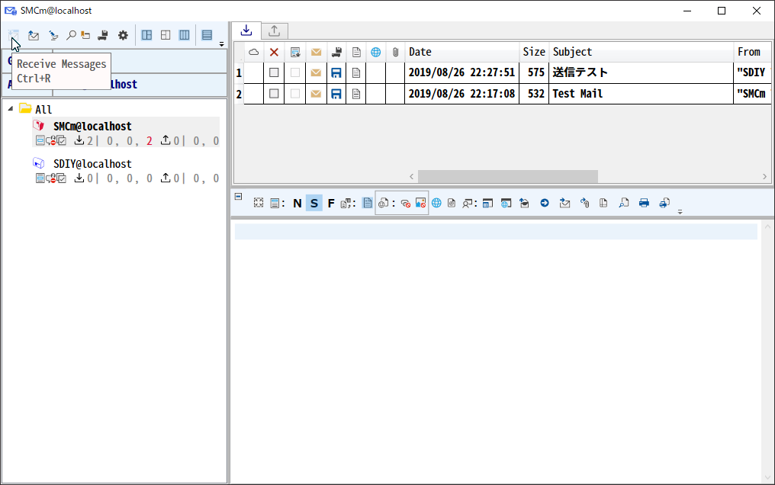Select the F font mode button
The width and height of the screenshot is (775, 485).
tap(331, 203)
